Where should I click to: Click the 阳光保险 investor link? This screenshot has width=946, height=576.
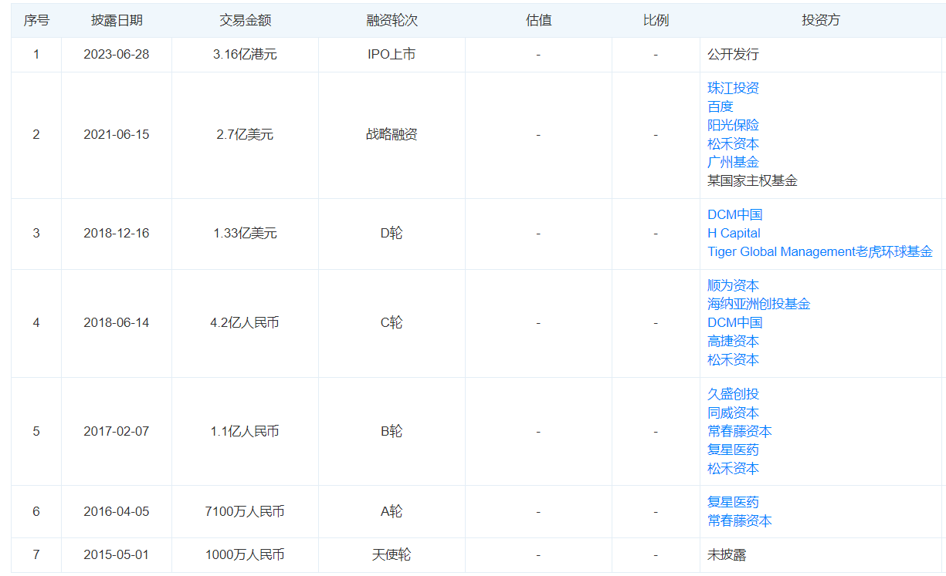(x=733, y=125)
